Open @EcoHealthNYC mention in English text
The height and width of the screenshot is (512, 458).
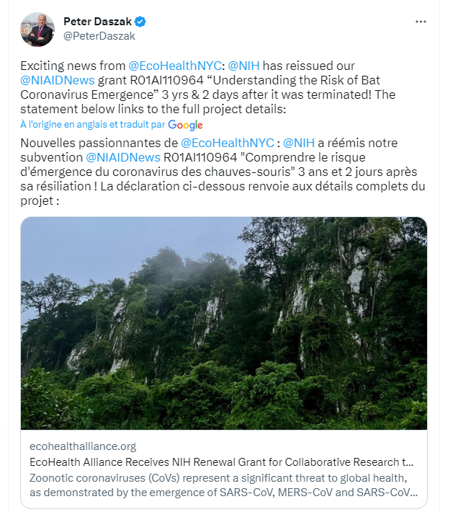[x=174, y=66]
